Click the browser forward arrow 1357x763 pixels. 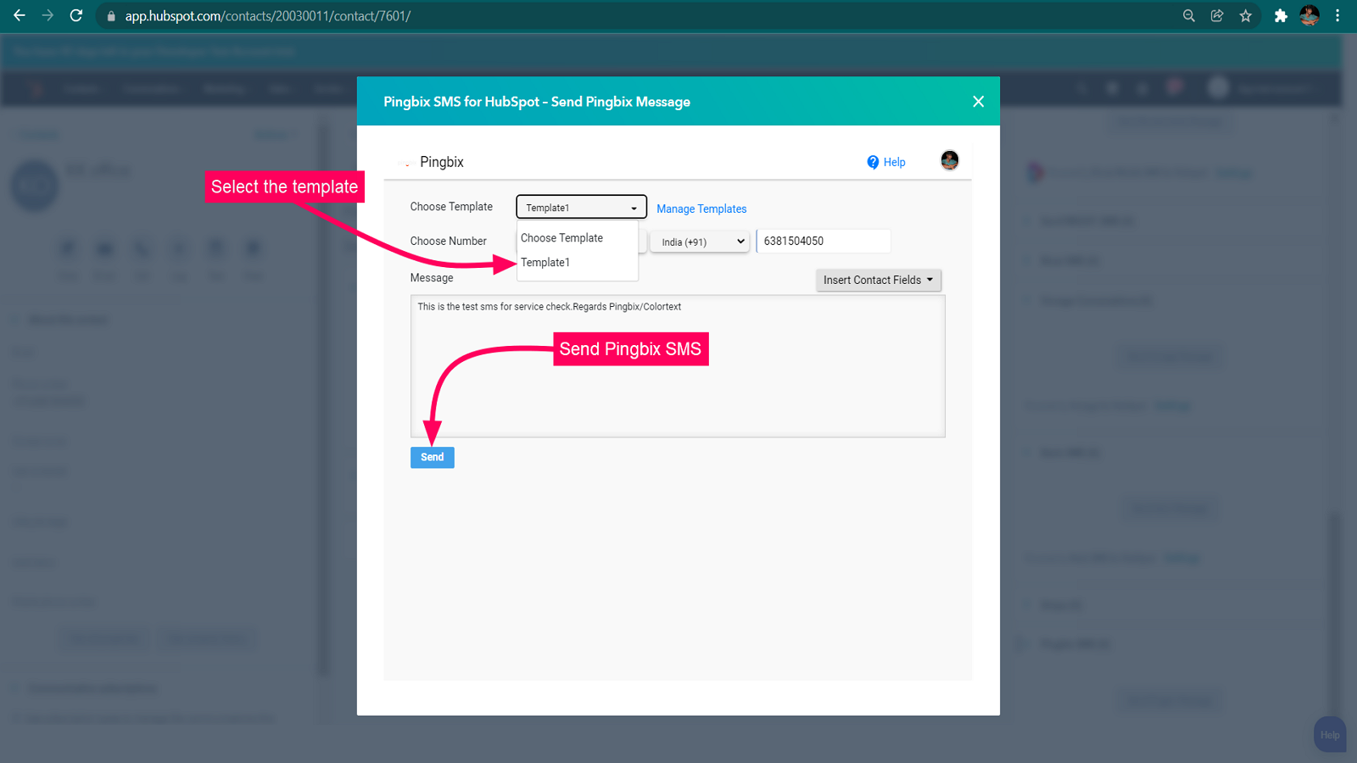pos(47,15)
